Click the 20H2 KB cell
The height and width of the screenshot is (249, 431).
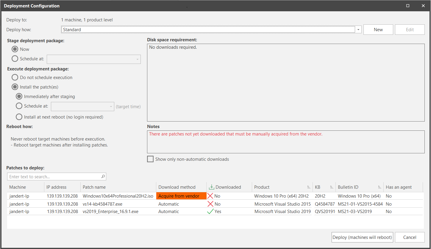click(321, 196)
